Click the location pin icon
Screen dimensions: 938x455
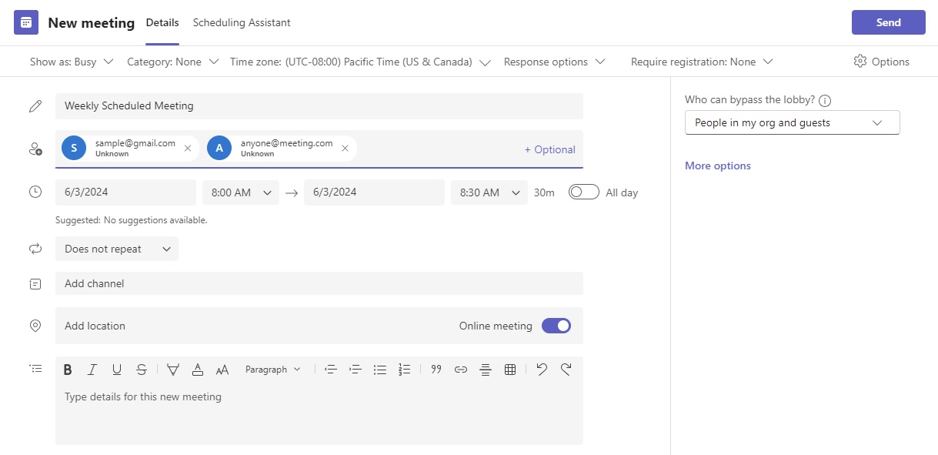pos(35,326)
